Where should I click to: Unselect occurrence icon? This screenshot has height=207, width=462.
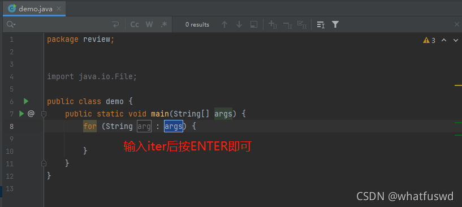tap(287, 25)
